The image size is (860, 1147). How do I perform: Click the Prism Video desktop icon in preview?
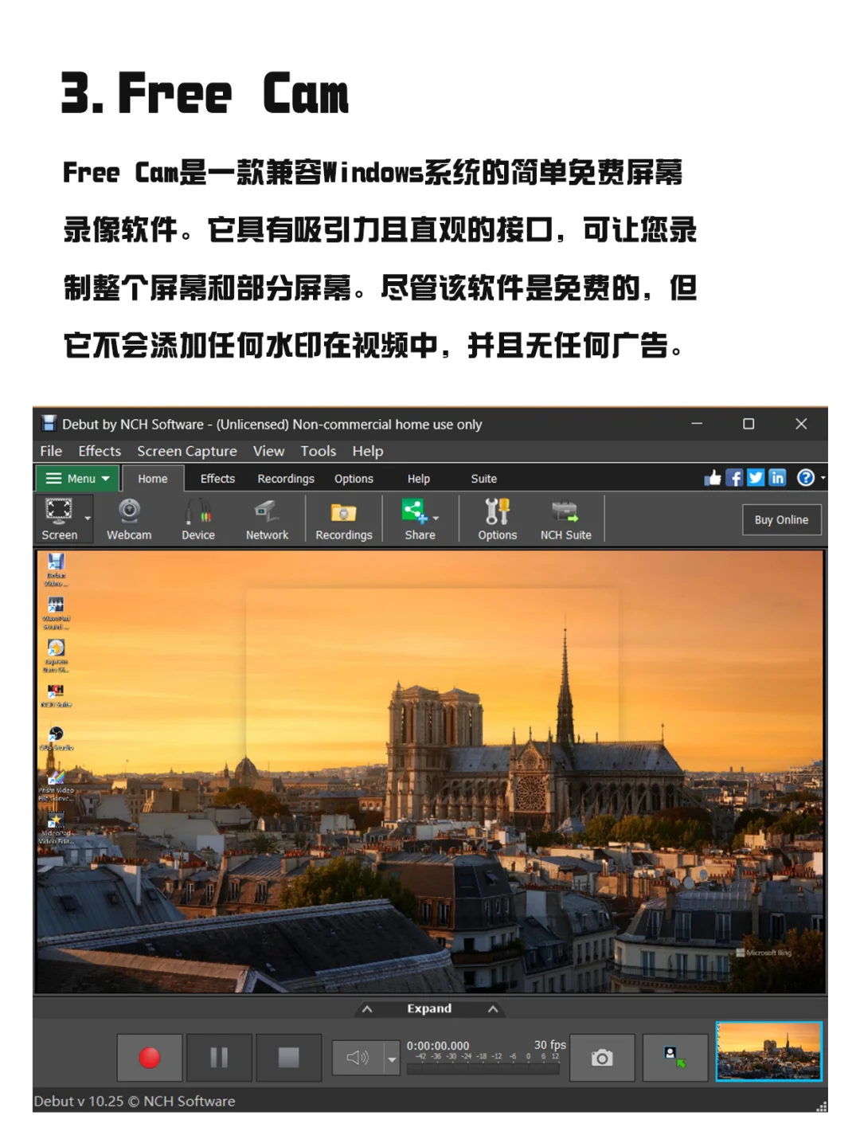pyautogui.click(x=56, y=785)
